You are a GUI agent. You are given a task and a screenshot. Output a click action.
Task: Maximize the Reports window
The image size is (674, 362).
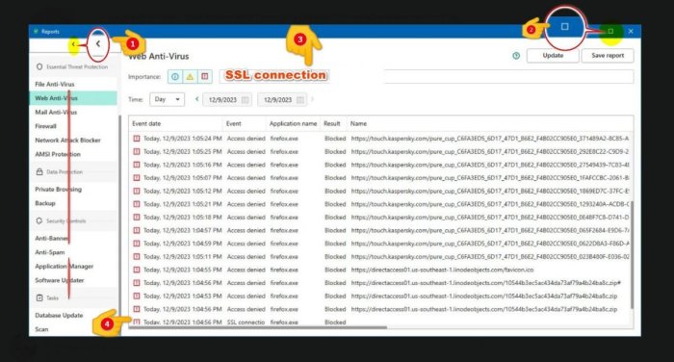pyautogui.click(x=610, y=31)
